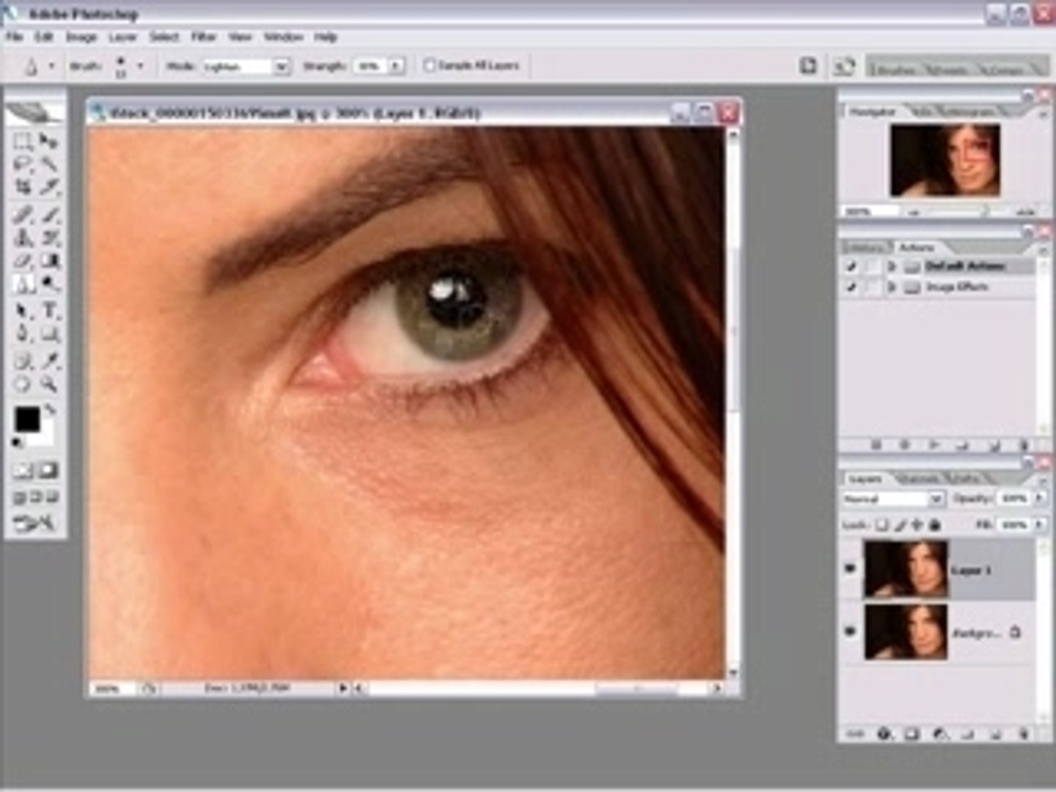The height and width of the screenshot is (792, 1056).
Task: Click the Navigator preview thumbnail
Action: click(x=945, y=161)
